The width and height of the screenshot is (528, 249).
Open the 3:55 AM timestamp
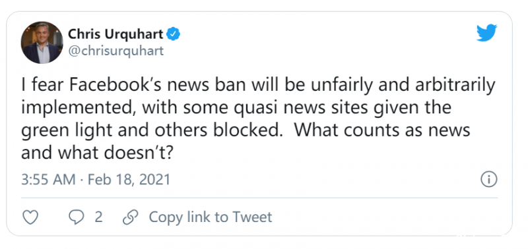coord(48,180)
